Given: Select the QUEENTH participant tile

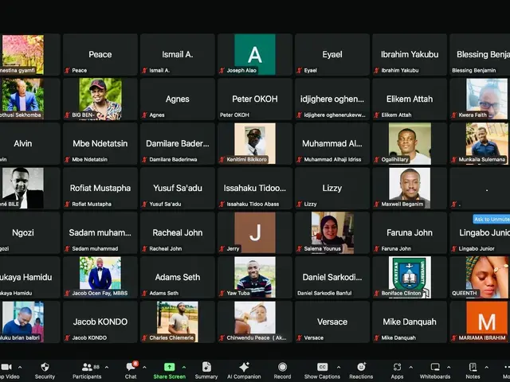Looking at the screenshot, I should (480, 277).
